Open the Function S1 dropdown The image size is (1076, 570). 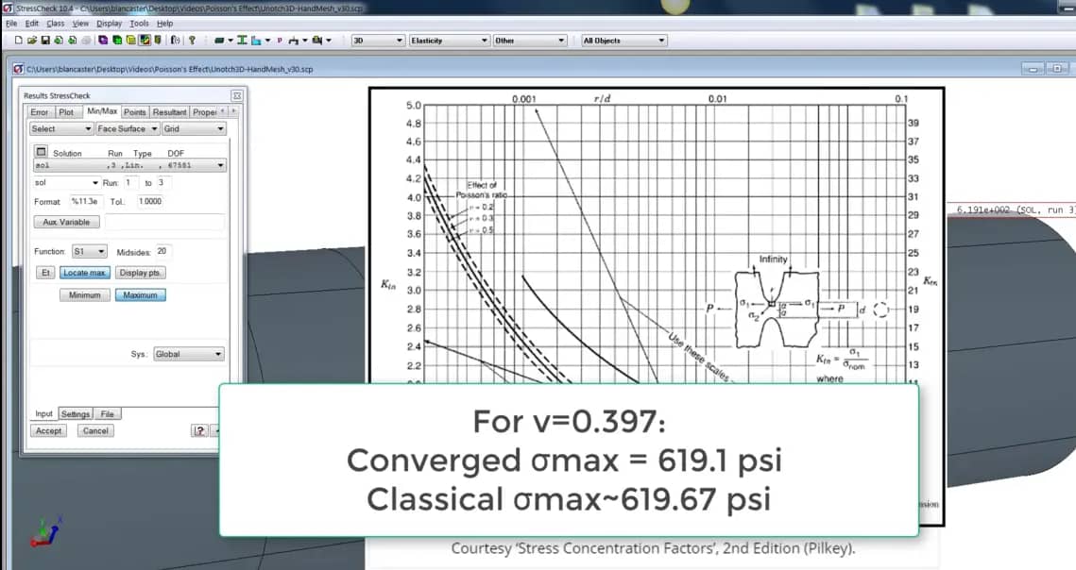point(92,251)
